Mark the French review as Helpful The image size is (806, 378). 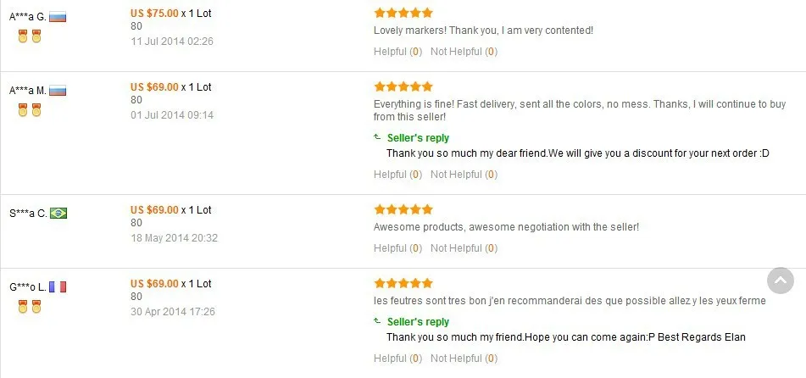[x=397, y=359]
